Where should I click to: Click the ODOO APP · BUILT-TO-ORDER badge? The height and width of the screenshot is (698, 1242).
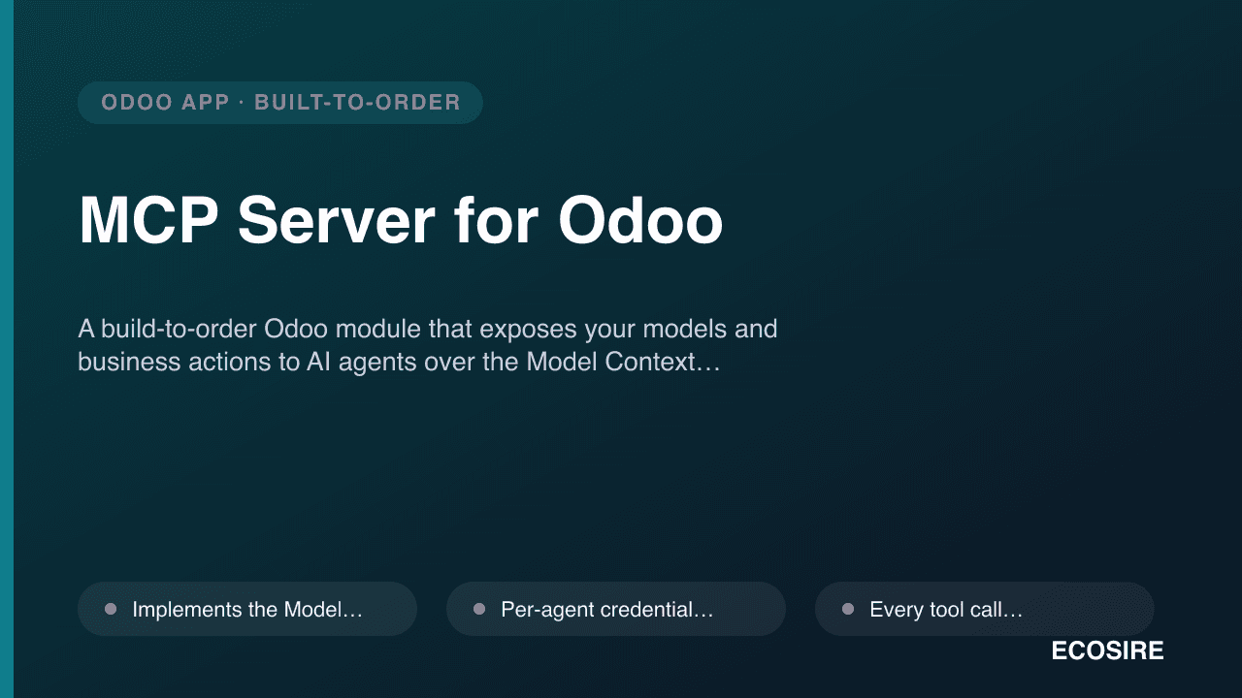click(280, 103)
